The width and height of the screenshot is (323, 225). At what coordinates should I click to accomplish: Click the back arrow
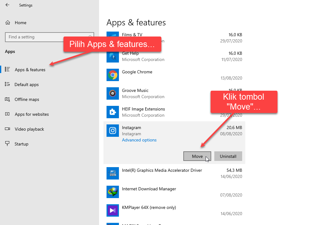tap(7, 5)
